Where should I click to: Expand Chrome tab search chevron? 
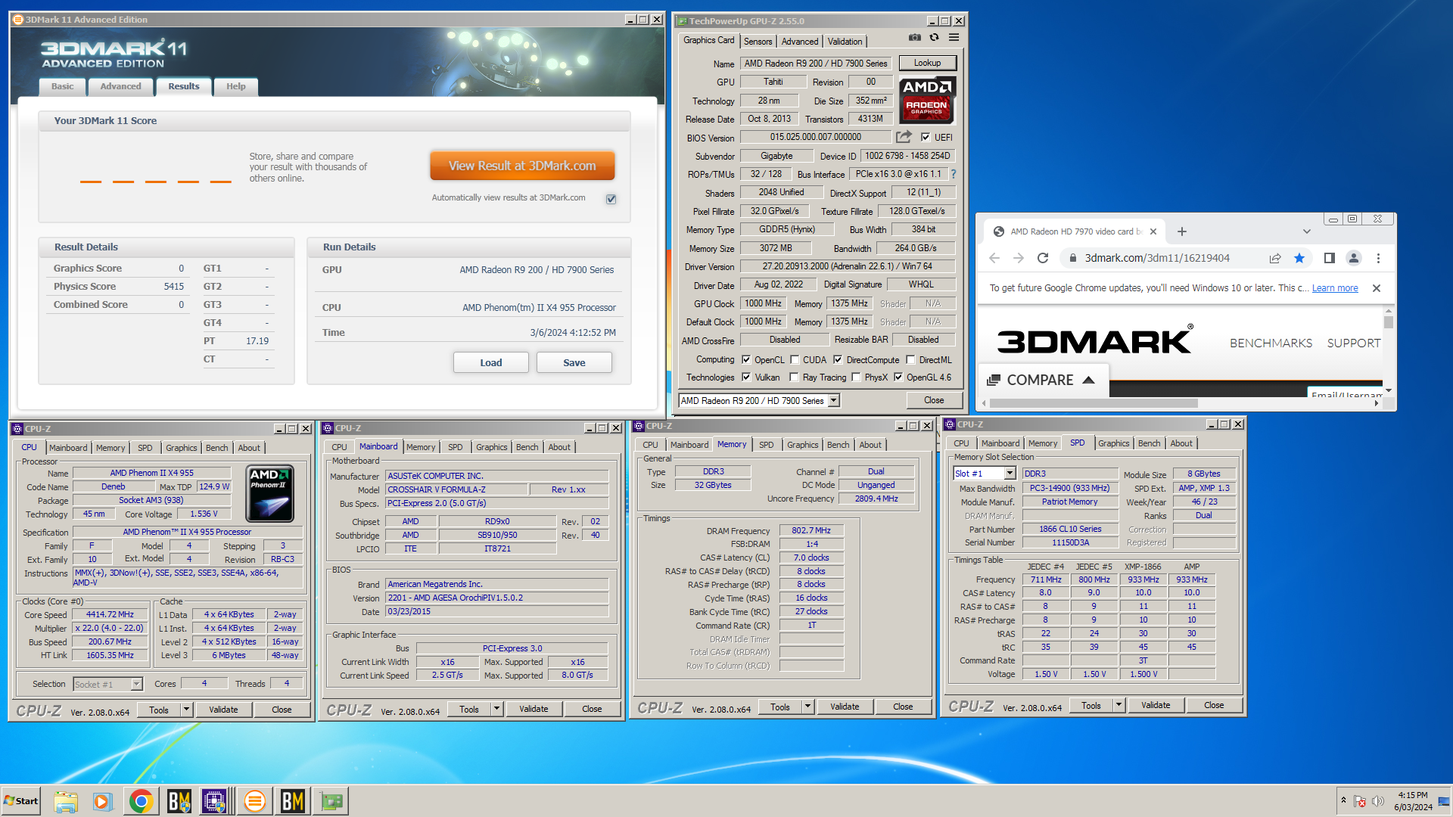1306,231
